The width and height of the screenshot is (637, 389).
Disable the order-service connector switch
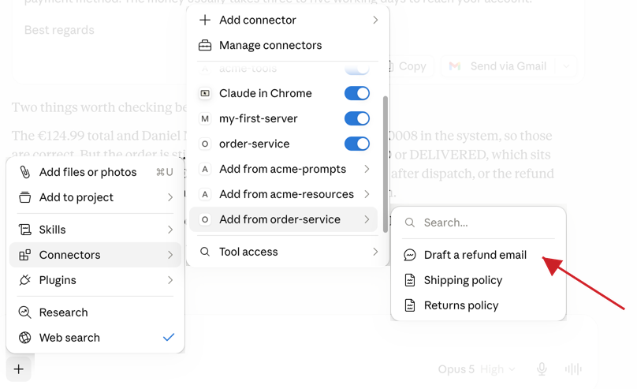(x=357, y=144)
